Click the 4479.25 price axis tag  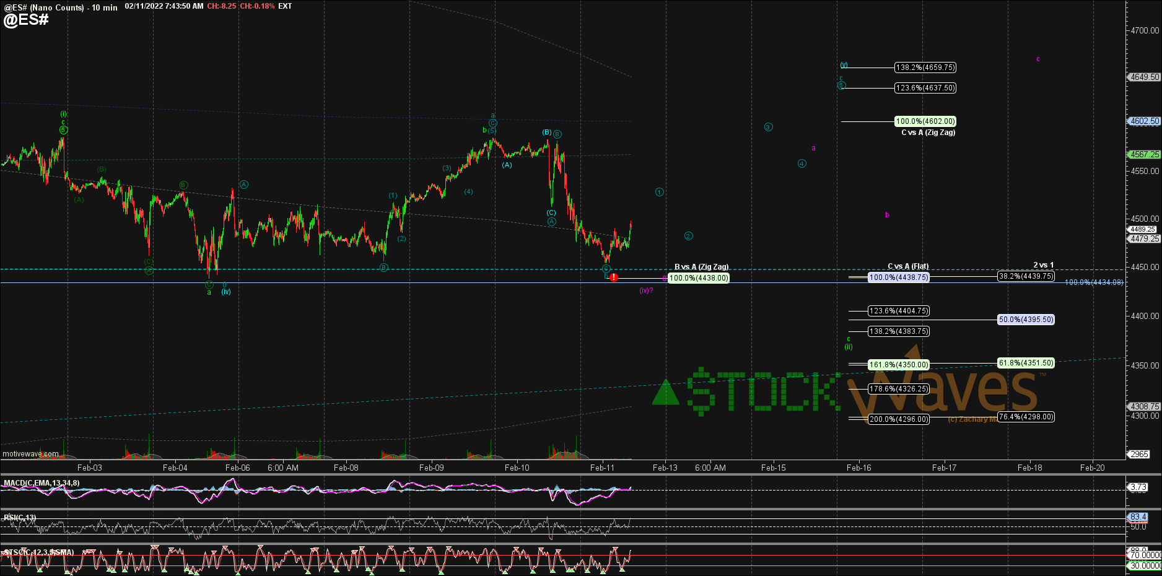pyautogui.click(x=1143, y=238)
